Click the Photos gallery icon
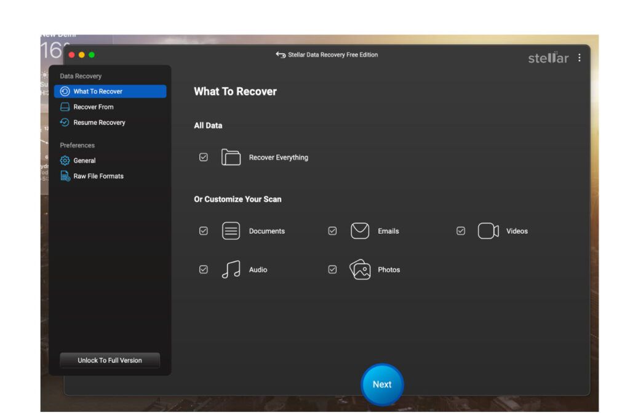The width and height of the screenshot is (630, 420). pyautogui.click(x=360, y=270)
